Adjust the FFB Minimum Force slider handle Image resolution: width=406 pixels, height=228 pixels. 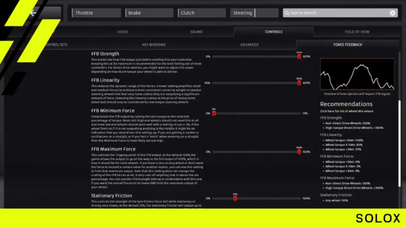point(214,113)
